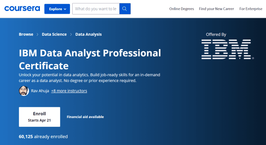Open instructor Rav Ahuja's name
The image size is (266, 145).
point(40,91)
